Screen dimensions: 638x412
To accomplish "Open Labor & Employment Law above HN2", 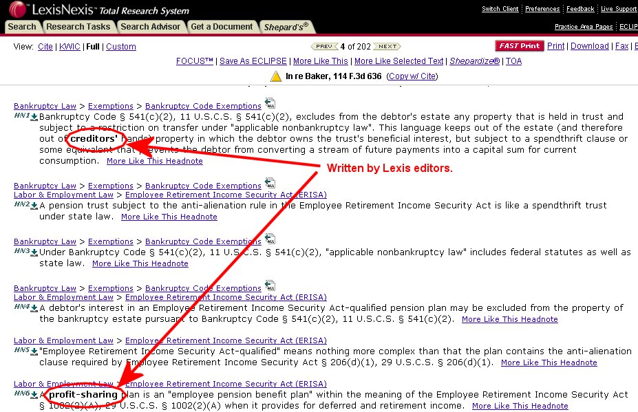I will coord(63,195).
